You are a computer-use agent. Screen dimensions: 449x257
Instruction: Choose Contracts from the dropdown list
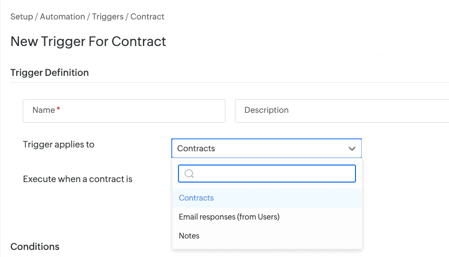tap(196, 198)
